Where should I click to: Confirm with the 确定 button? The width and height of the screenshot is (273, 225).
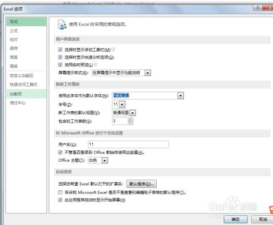[x=235, y=220]
